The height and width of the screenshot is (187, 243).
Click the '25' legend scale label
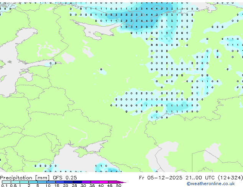tap(74, 185)
